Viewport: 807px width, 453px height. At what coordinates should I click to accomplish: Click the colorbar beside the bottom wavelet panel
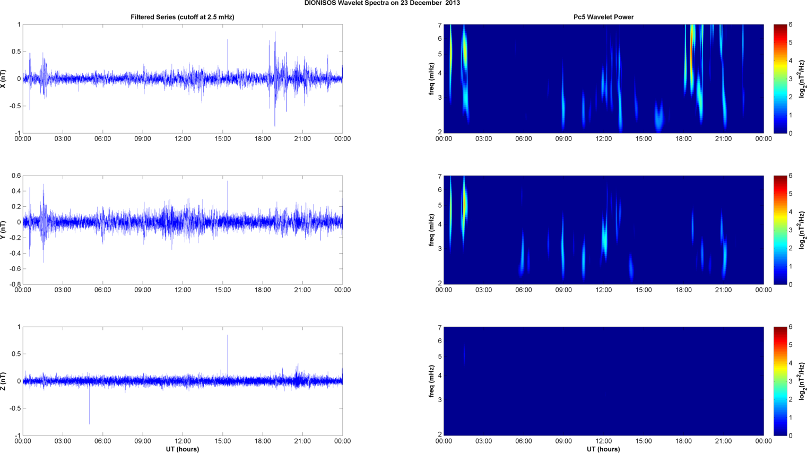click(x=780, y=381)
